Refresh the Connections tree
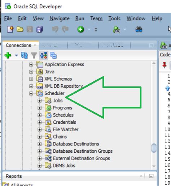This screenshot has width=171, height=186. [24, 55]
